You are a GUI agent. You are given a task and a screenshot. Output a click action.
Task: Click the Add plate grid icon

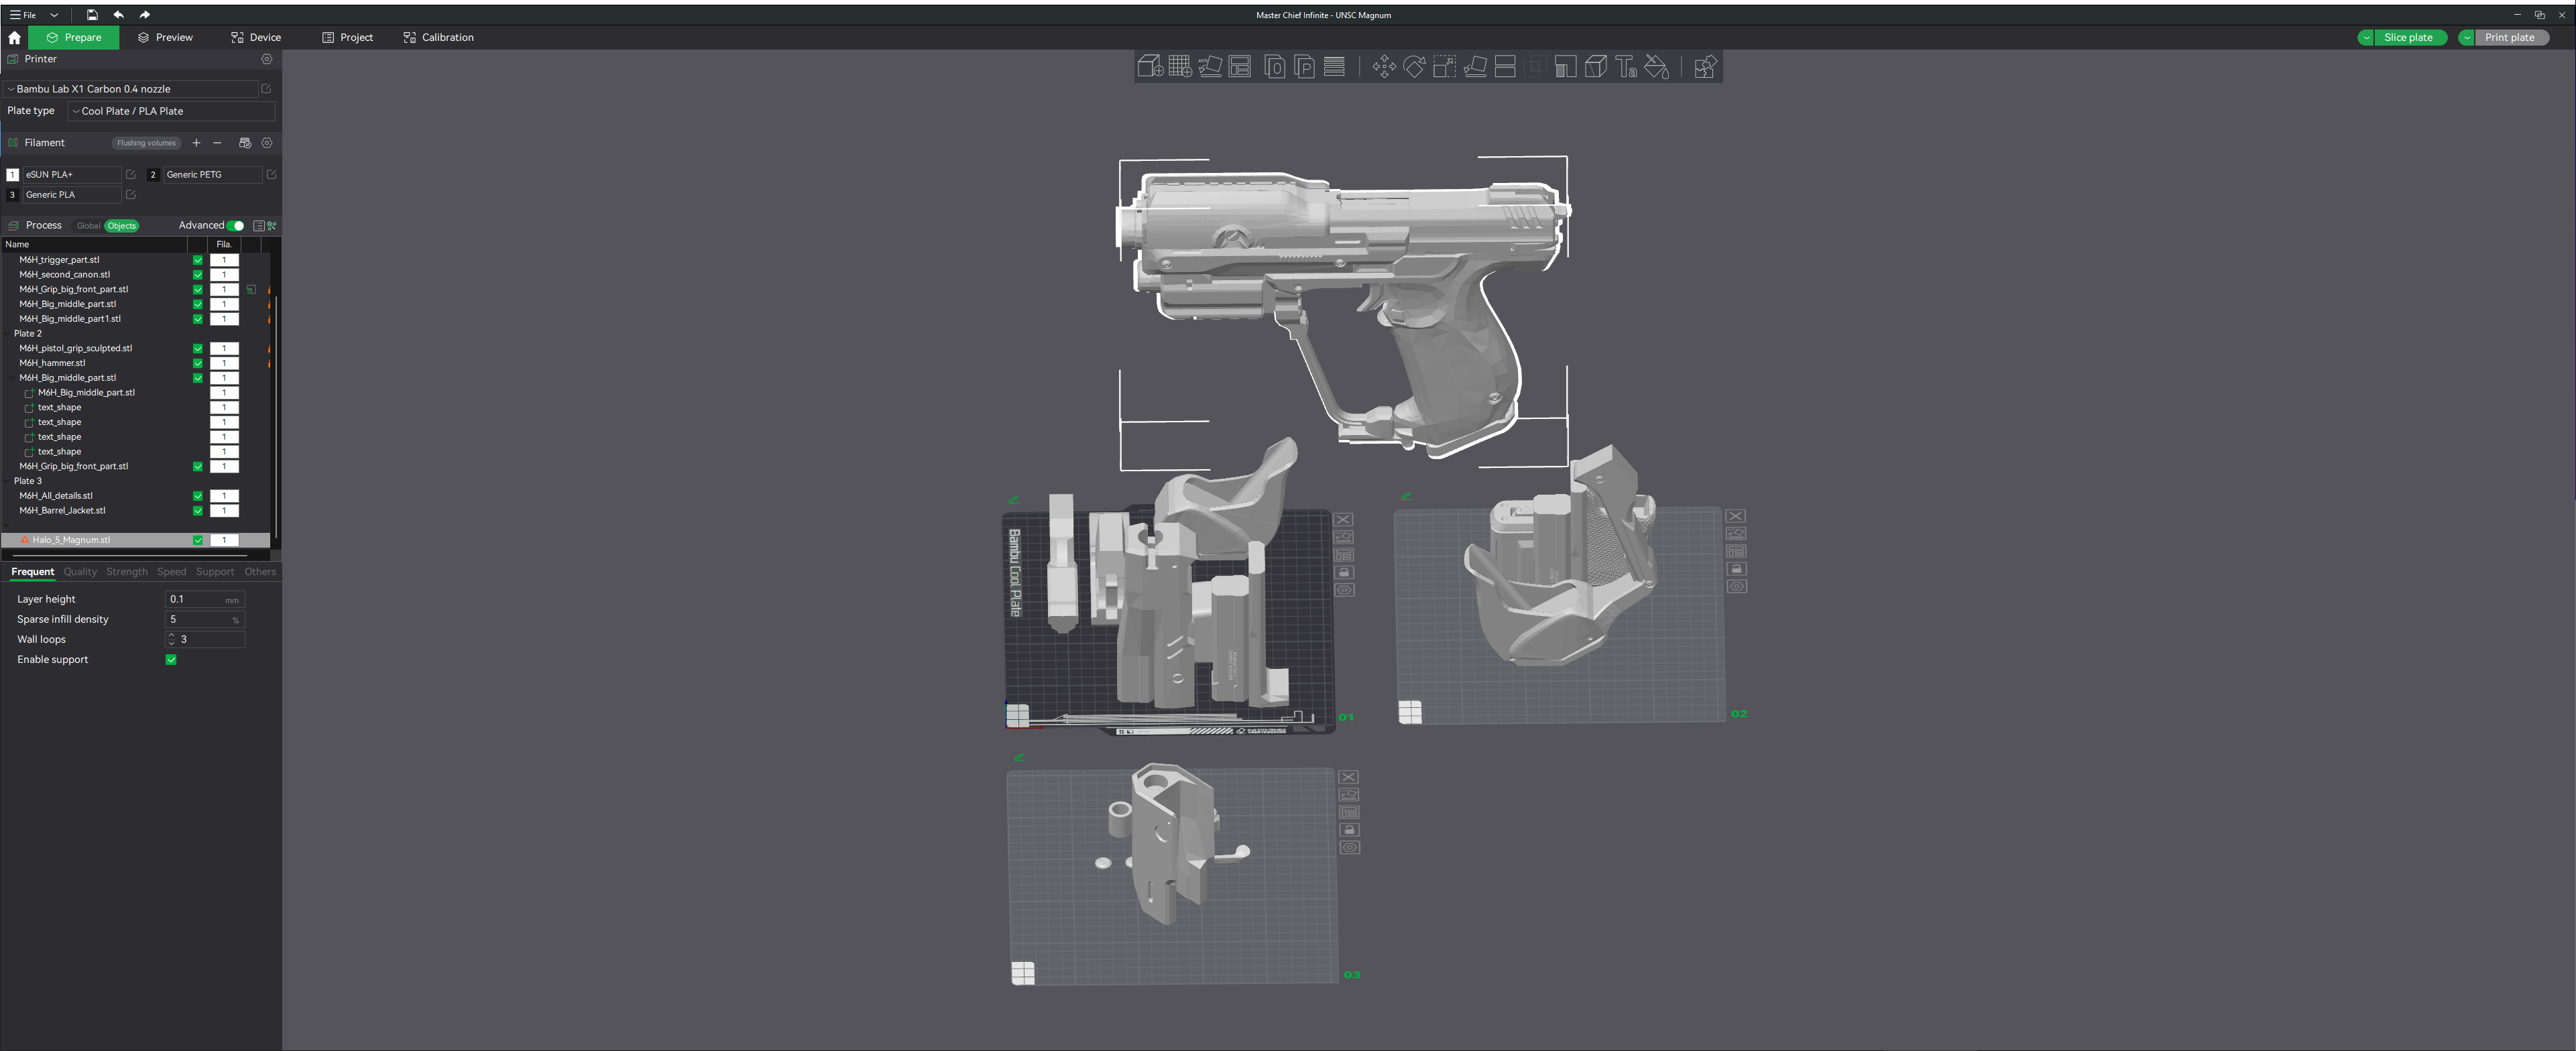[x=1179, y=67]
